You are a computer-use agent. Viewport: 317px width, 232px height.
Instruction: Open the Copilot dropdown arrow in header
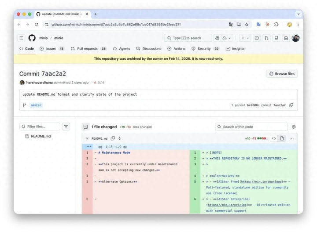[x=230, y=38]
